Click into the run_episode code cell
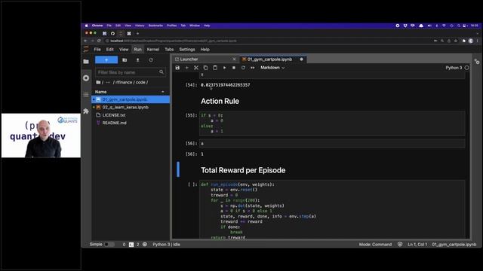483x271 pixels. click(332, 210)
